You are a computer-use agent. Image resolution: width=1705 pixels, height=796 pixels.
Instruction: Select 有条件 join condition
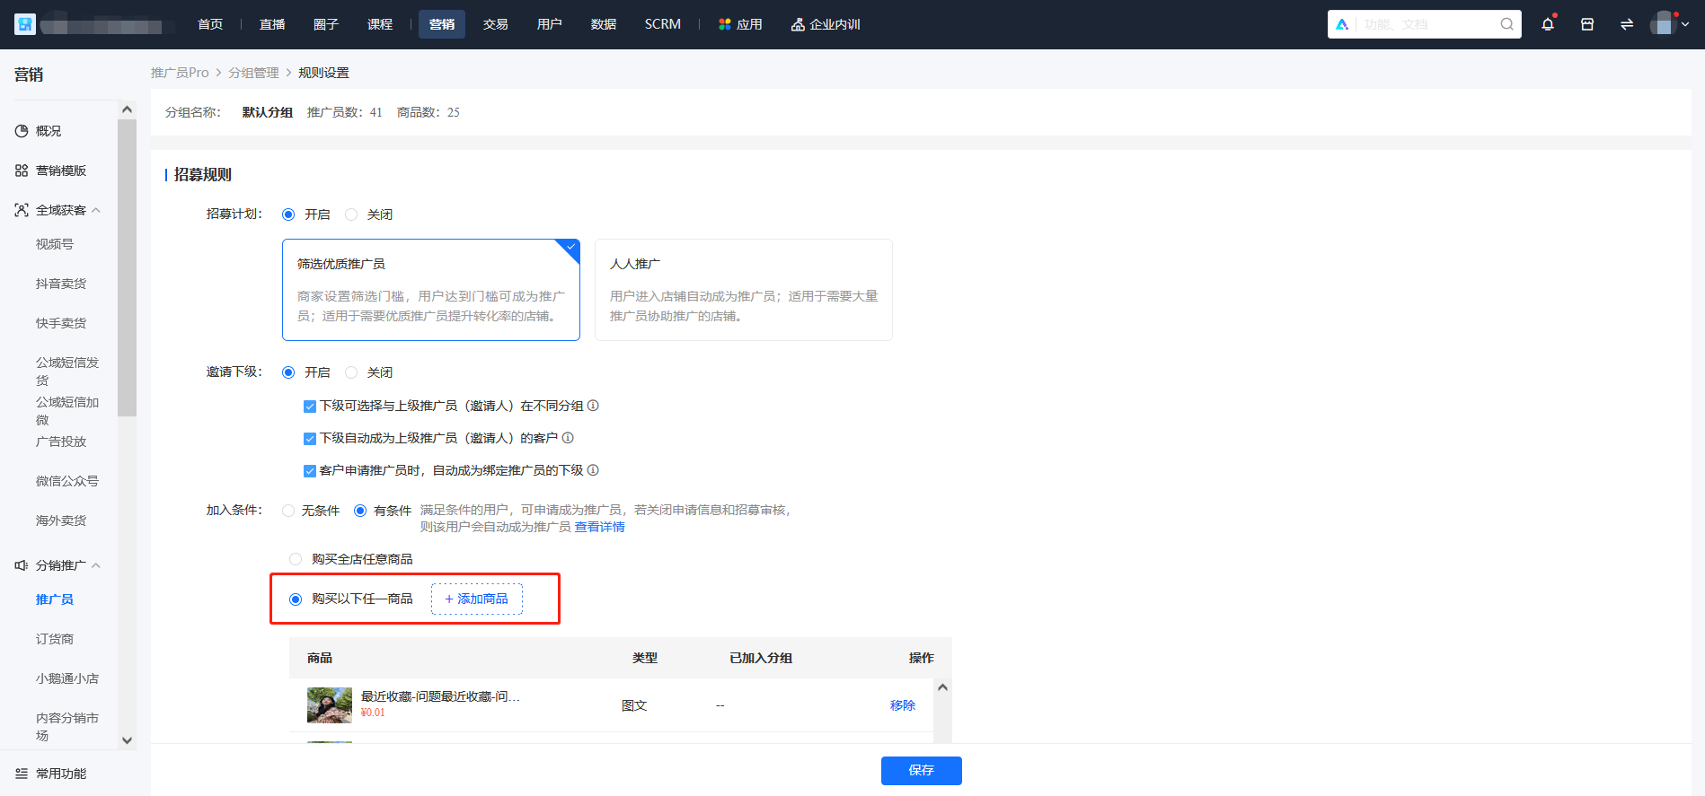[x=360, y=511]
